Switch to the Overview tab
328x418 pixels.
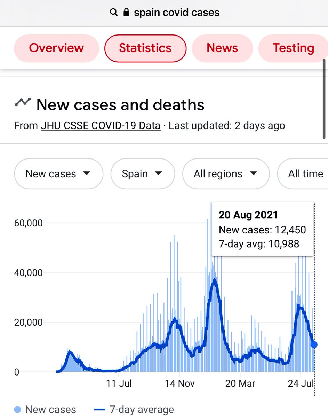[56, 48]
